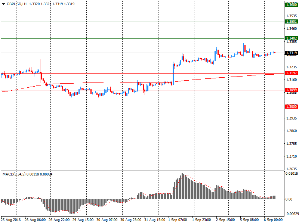Select the 1.3235 price scale value
The width and height of the screenshot is (299, 224).
292,67
